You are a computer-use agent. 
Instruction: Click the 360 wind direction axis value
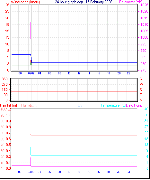5,79
